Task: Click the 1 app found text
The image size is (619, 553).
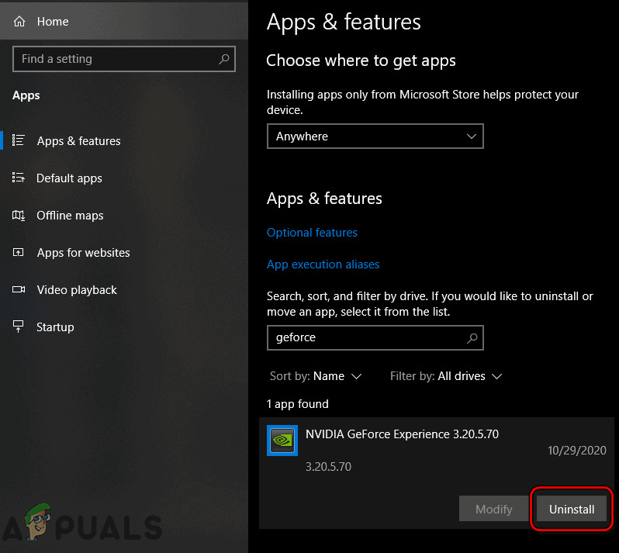Action: coord(298,404)
